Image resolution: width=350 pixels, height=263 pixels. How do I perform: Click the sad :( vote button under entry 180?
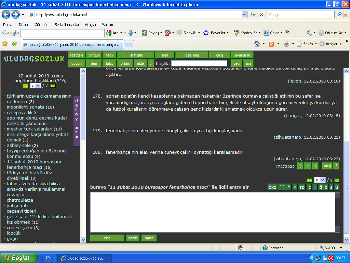point(315,166)
